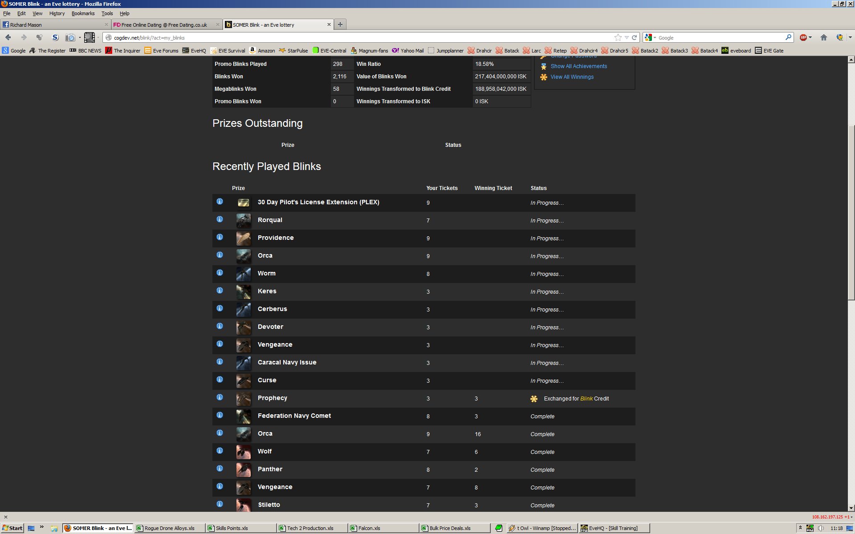Reload the page with the refresh icon

(634, 37)
